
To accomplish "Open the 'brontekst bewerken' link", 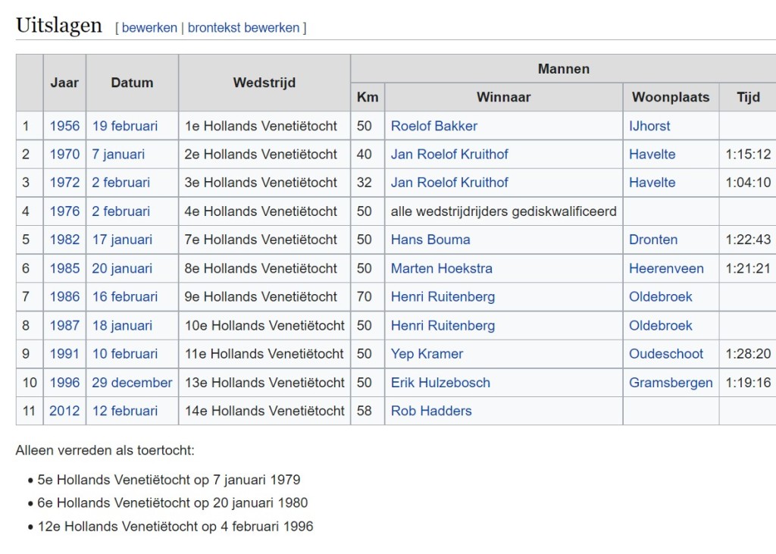I will pos(243,28).
